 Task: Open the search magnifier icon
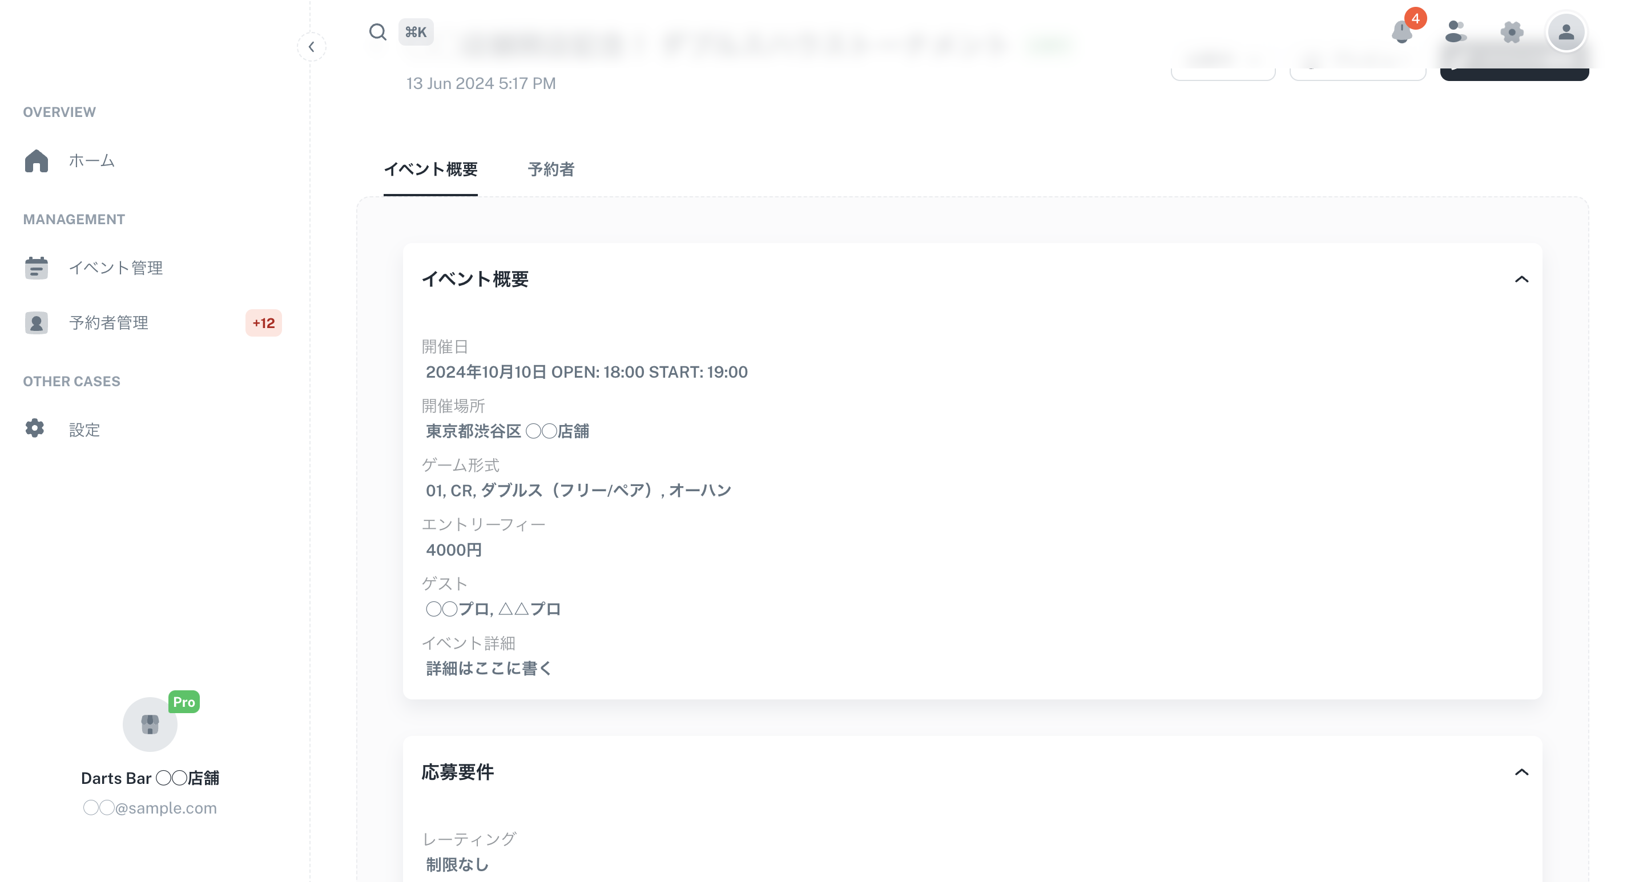click(x=378, y=31)
